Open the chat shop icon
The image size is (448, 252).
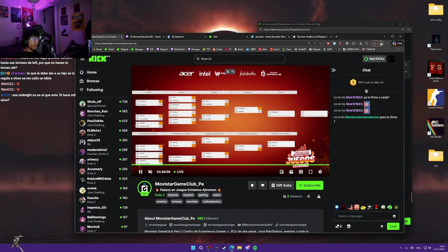pos(349,226)
